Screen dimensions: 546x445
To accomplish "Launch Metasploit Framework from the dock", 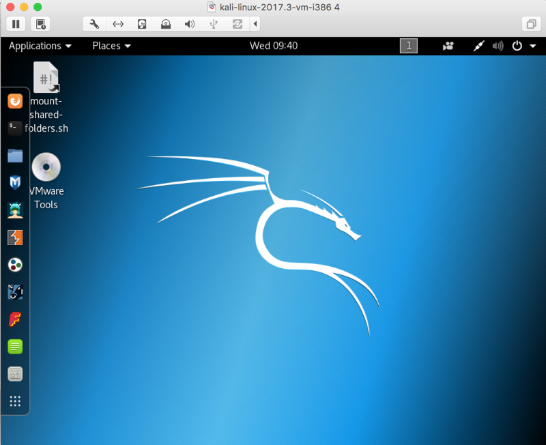I will (x=15, y=183).
